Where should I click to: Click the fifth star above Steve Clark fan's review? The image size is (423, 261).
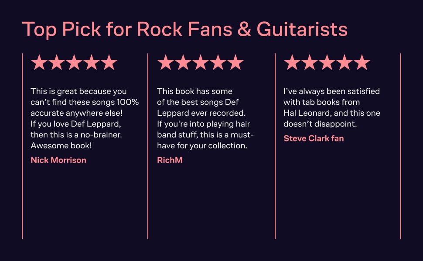pos(362,63)
